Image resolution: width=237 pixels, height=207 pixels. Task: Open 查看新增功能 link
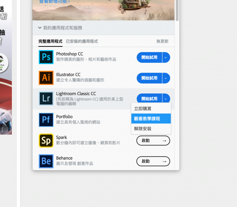tap(54, 2)
